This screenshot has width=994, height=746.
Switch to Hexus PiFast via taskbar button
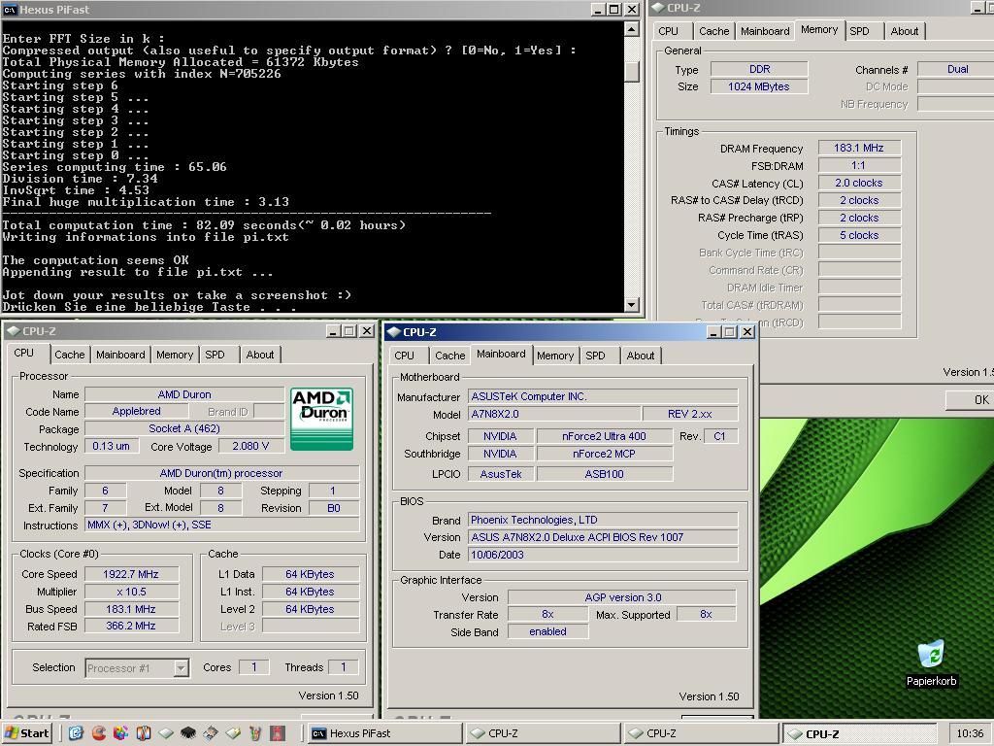pyautogui.click(x=385, y=733)
